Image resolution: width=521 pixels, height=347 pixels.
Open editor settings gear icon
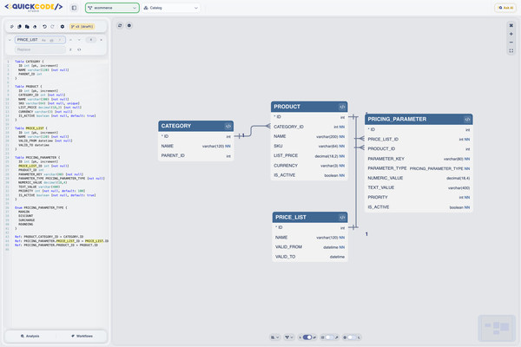pos(63,27)
